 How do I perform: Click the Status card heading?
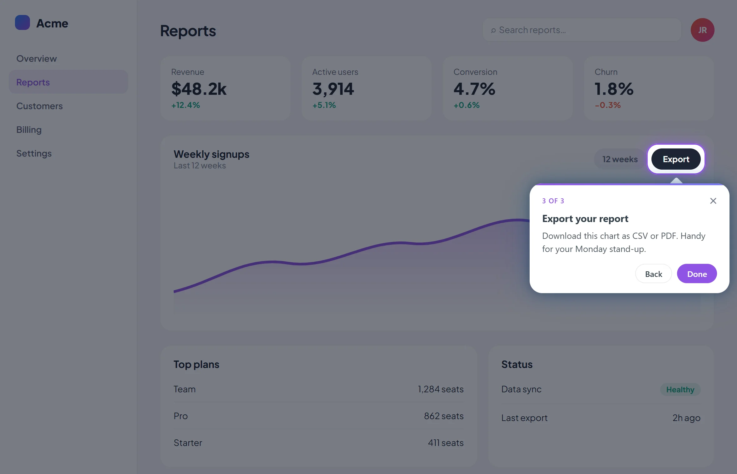(x=517, y=365)
